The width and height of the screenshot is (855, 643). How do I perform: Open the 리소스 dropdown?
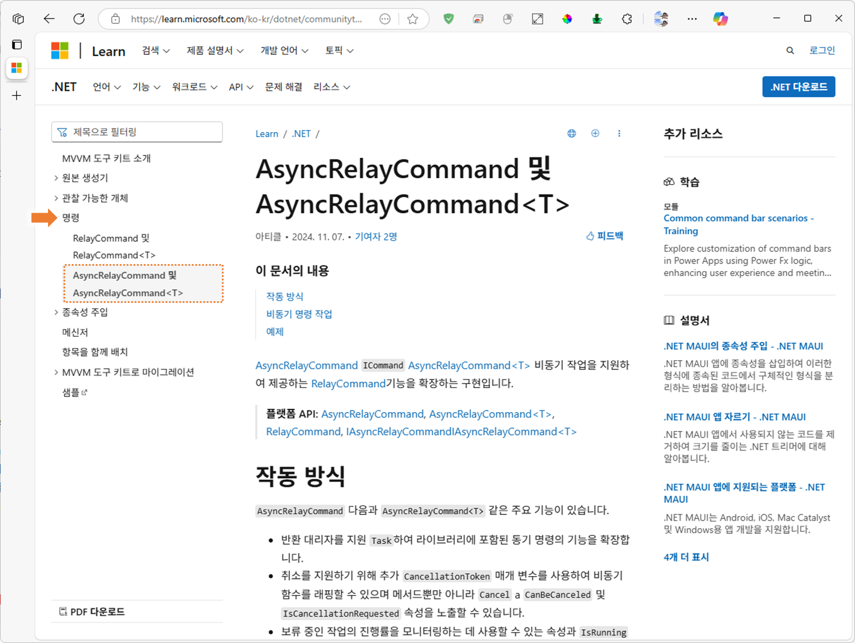coord(332,87)
